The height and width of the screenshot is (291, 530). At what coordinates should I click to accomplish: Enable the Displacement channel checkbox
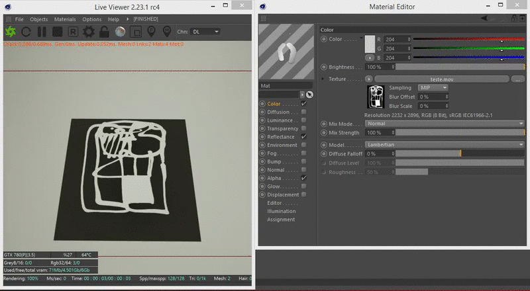point(303,194)
